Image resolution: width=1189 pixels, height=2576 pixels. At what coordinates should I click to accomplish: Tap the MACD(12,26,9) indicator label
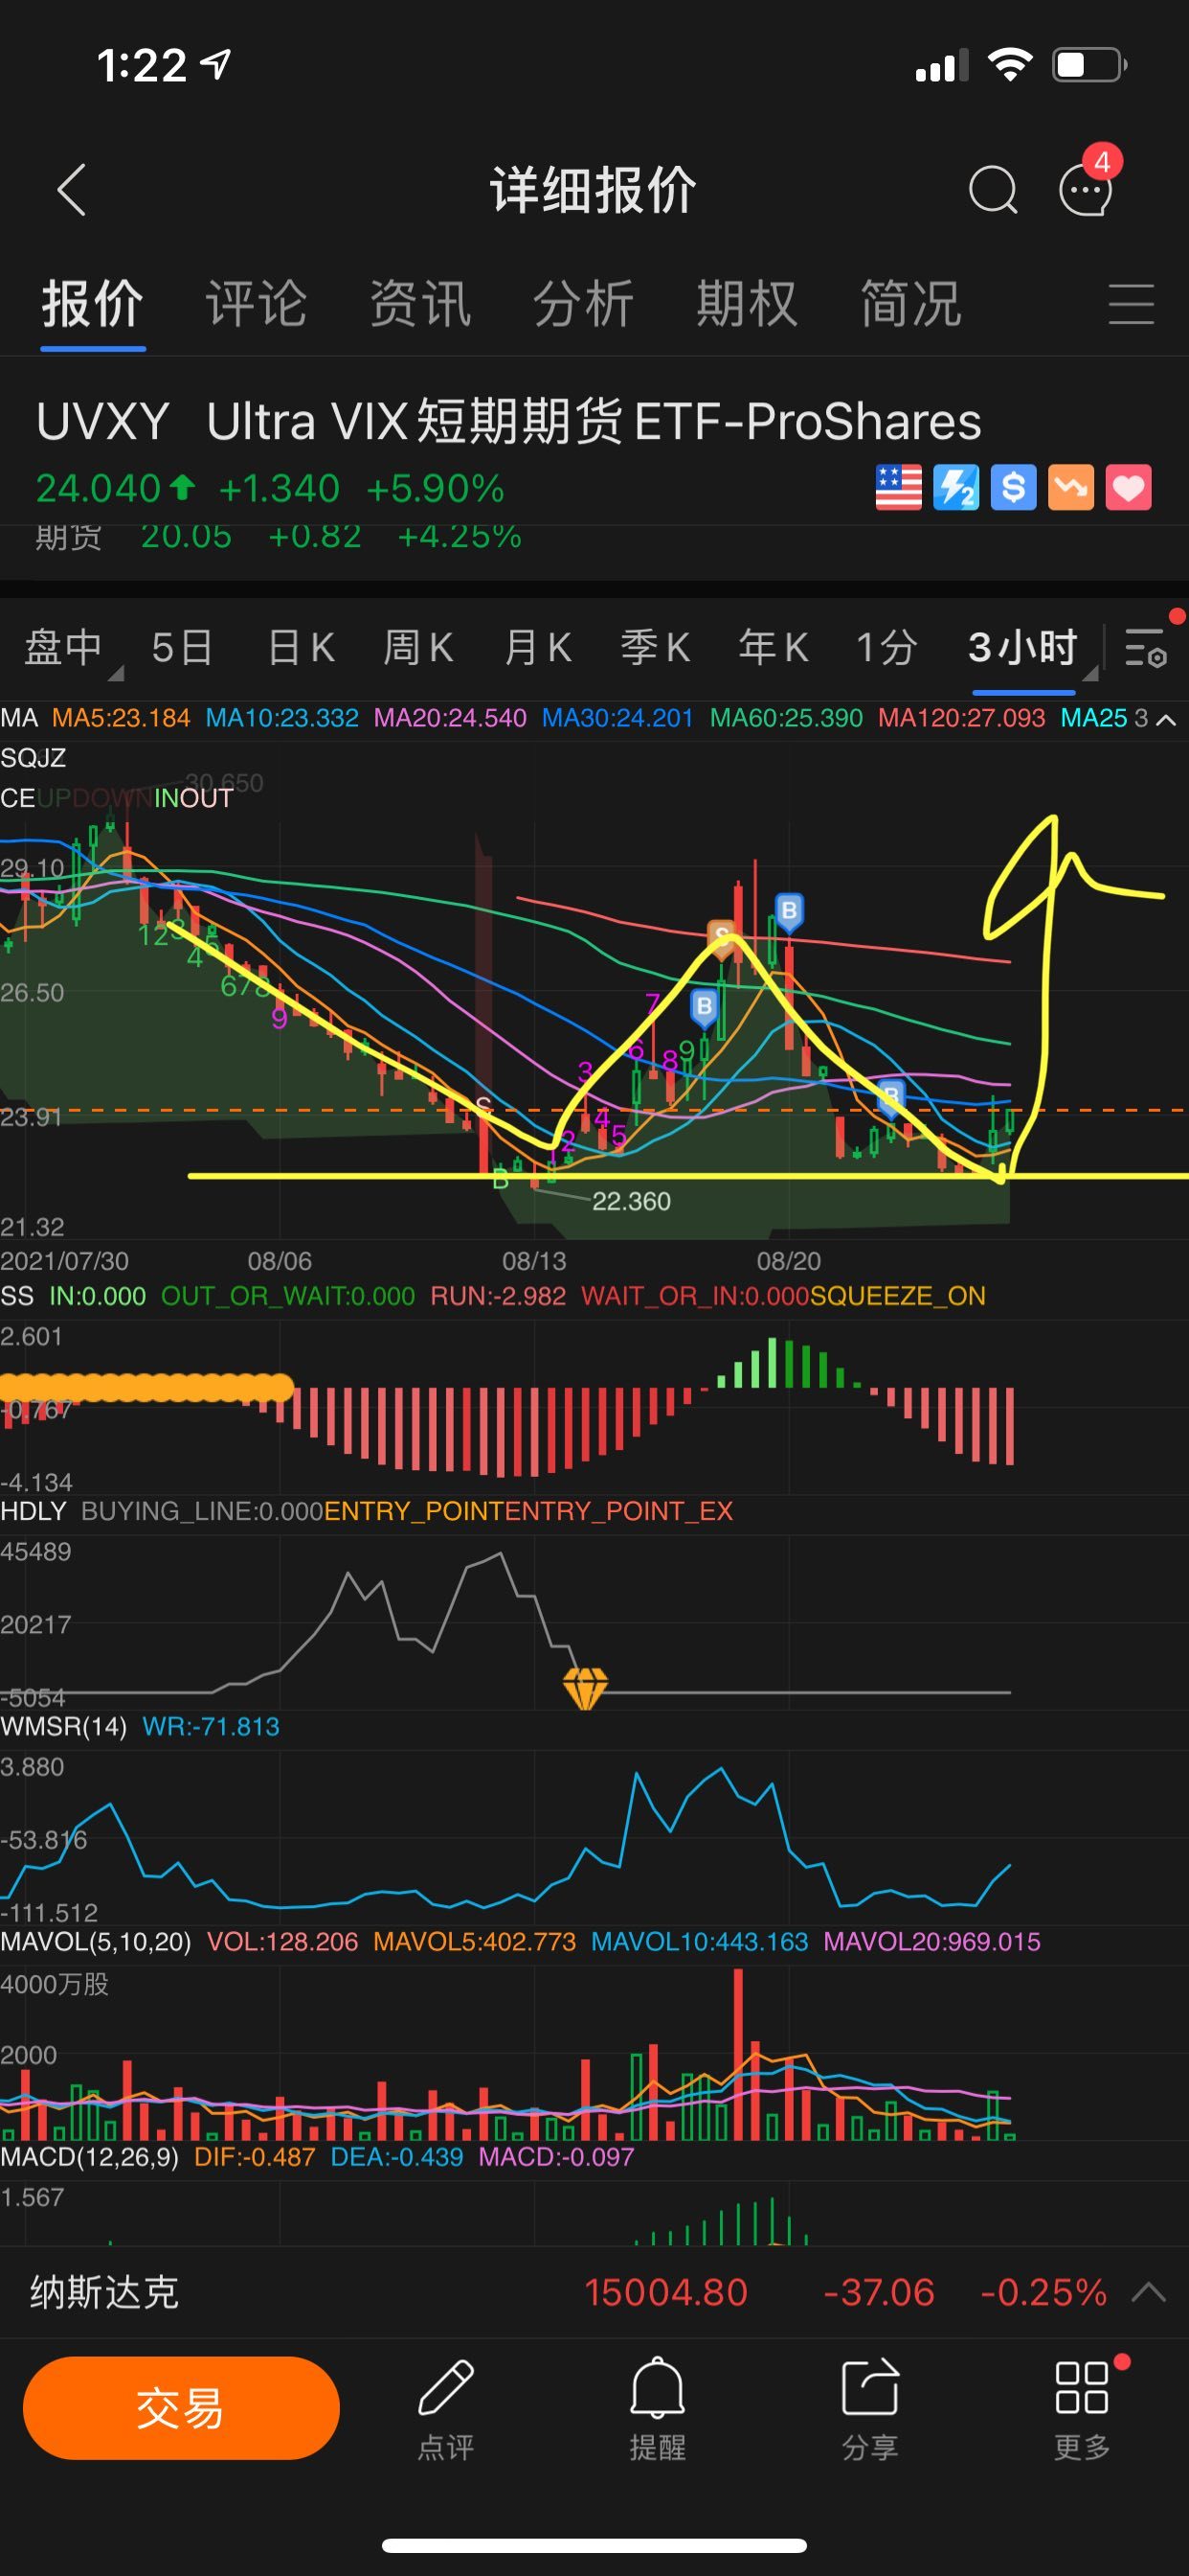(89, 2156)
